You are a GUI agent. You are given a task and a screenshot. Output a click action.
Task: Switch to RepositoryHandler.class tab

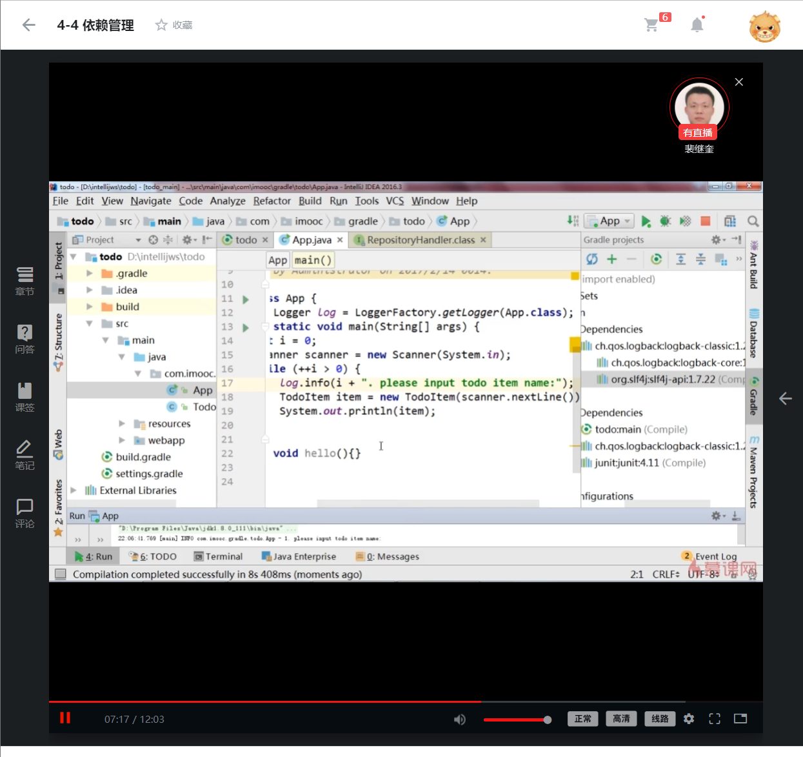421,240
